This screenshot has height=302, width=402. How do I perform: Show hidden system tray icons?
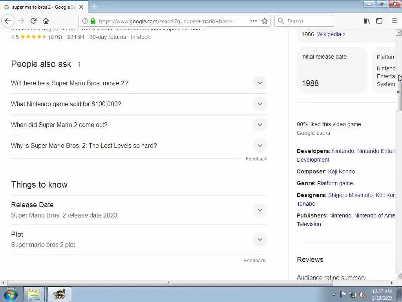click(334, 295)
